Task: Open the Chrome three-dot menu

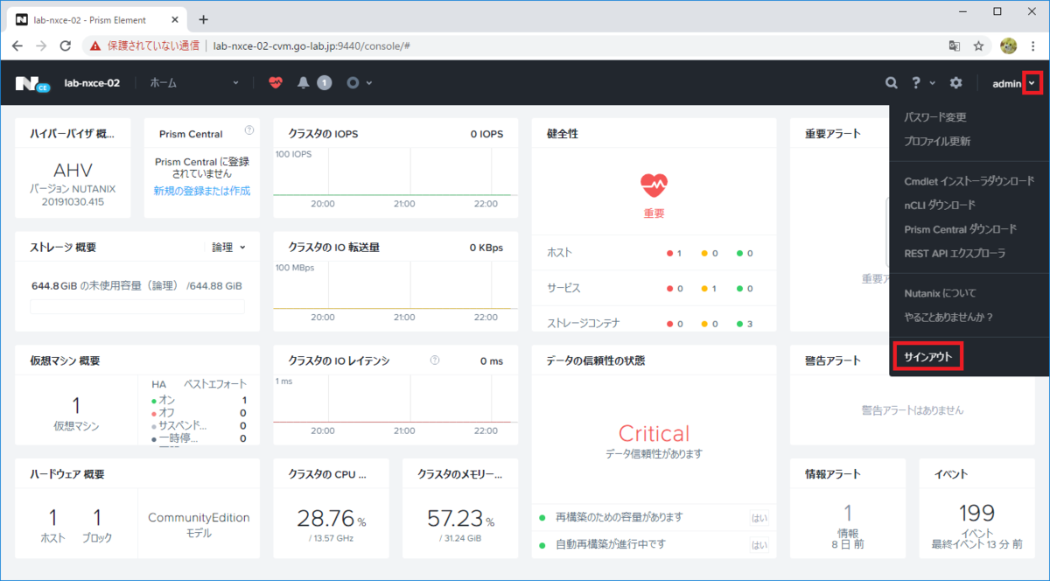Action: [1033, 45]
